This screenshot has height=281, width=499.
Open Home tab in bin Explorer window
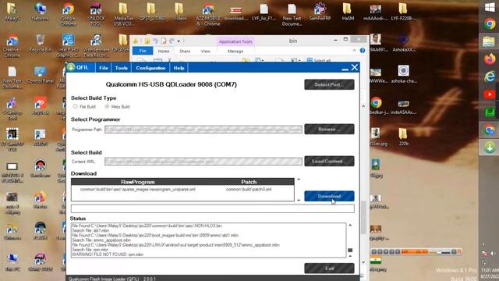tap(164, 51)
